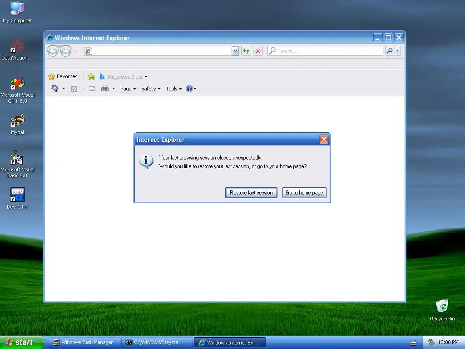Click the IE logo in window title bar
This screenshot has height=349, width=465.
click(50, 37)
